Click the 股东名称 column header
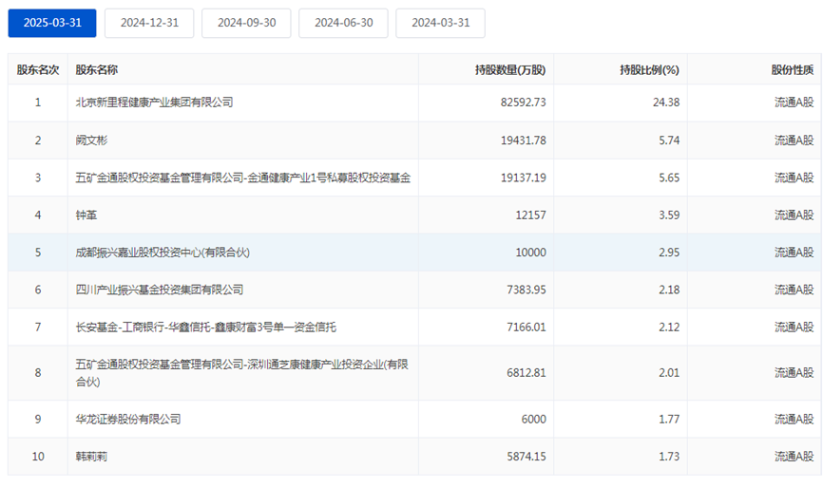Screen dimensions: 823x487 tap(97, 69)
